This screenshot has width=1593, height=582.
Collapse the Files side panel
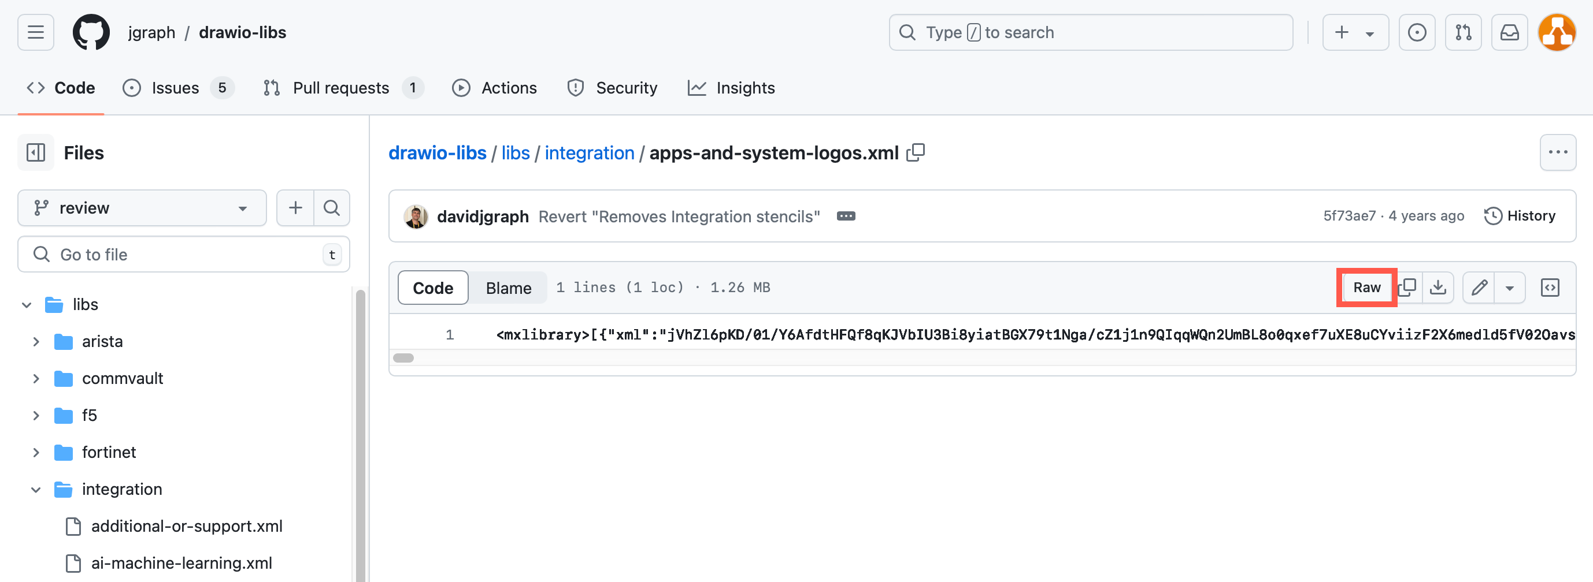click(x=35, y=152)
